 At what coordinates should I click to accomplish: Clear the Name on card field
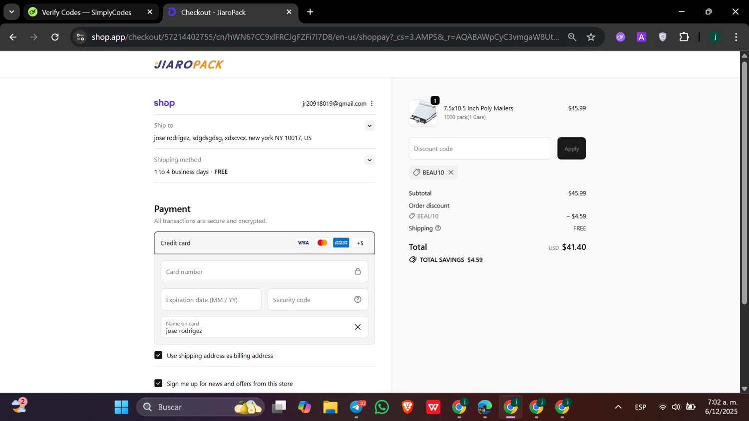pos(358,327)
